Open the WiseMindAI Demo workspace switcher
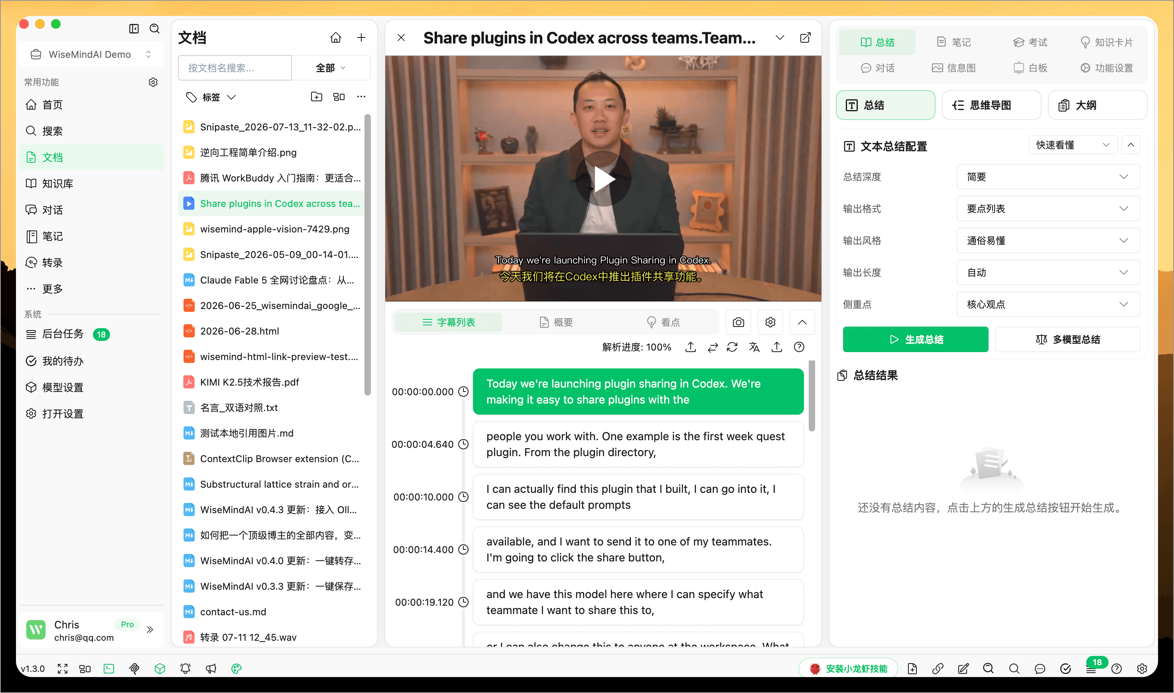This screenshot has height=693, width=1174. 92,55
